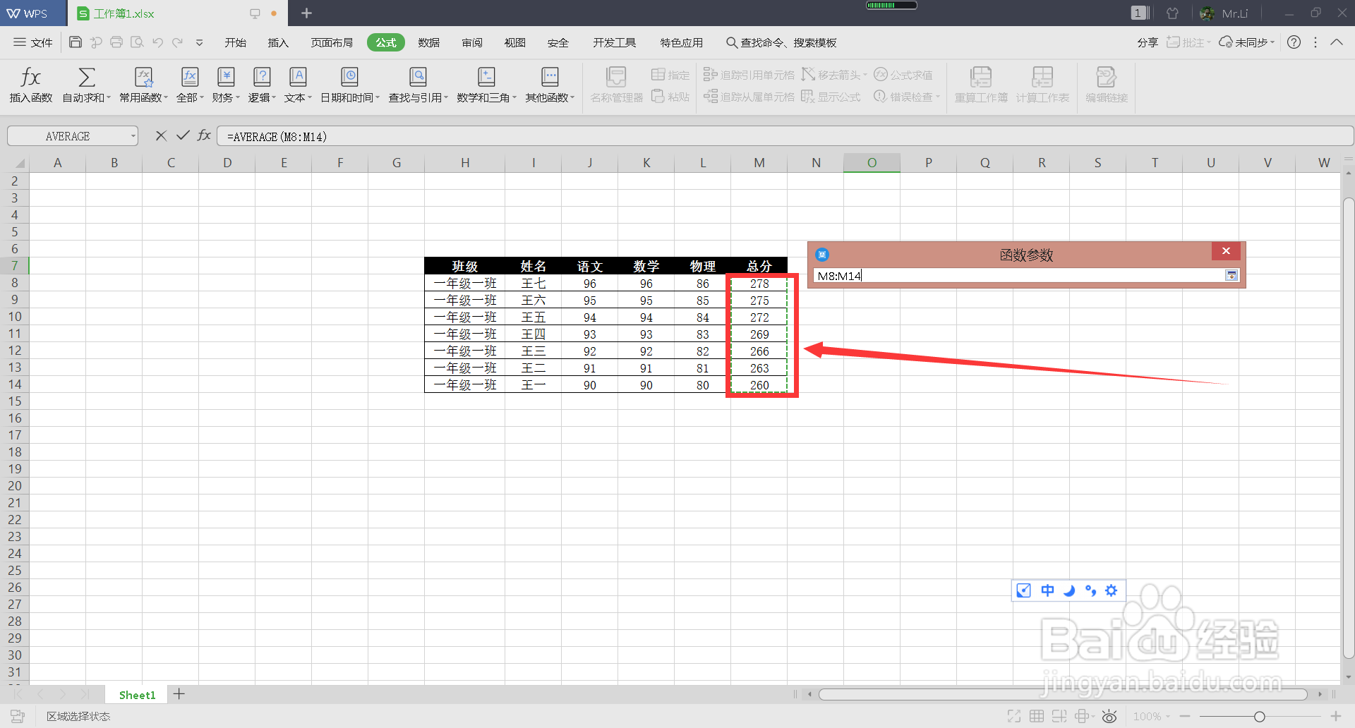
Task: Click the Undo arrow icon
Action: pos(157,42)
